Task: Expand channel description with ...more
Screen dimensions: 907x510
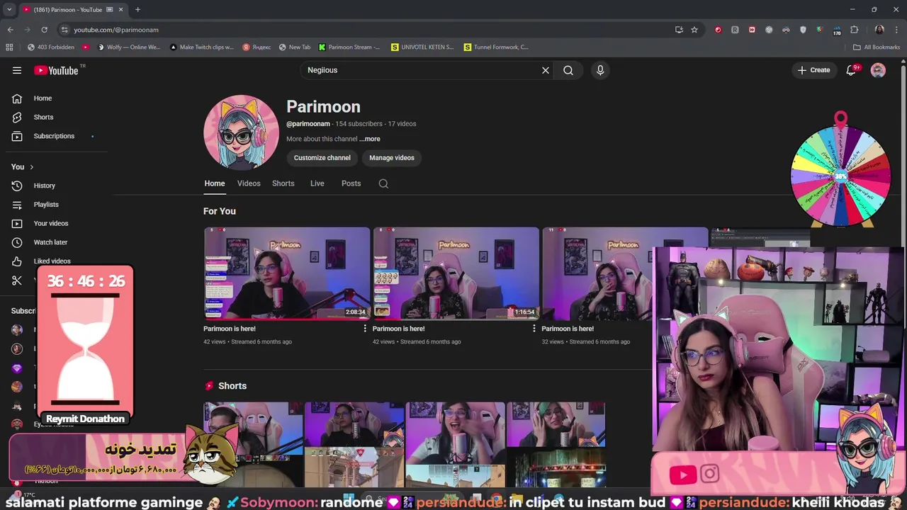Action: coord(370,139)
